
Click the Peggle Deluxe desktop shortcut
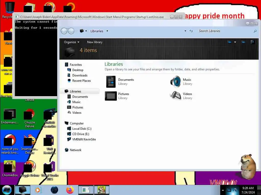click(30, 169)
